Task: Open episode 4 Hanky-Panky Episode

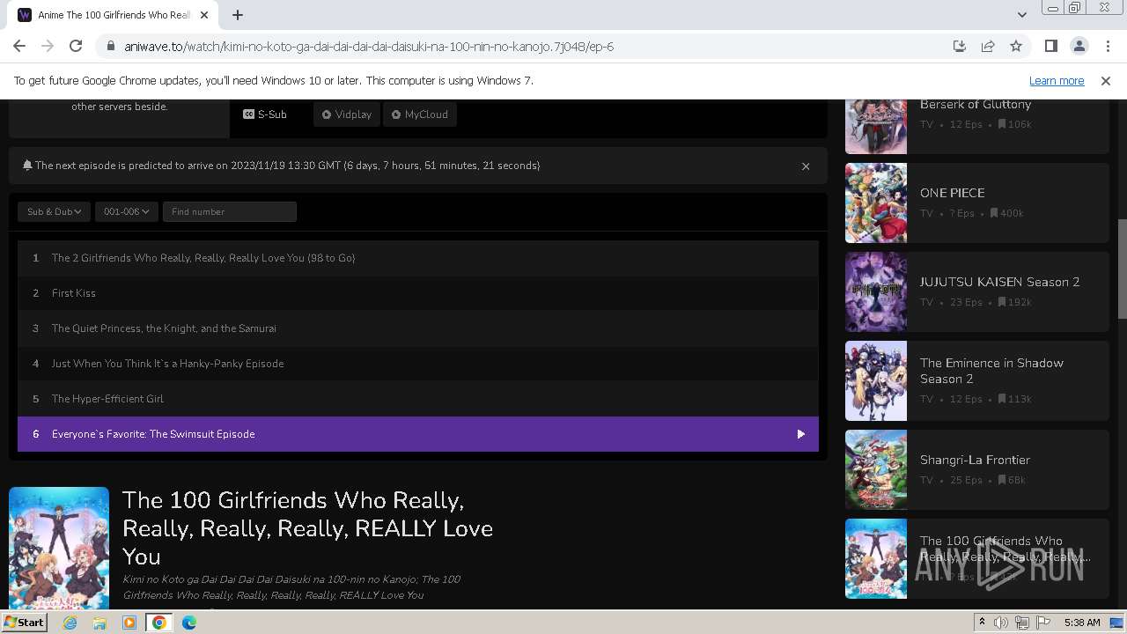Action: pos(418,364)
